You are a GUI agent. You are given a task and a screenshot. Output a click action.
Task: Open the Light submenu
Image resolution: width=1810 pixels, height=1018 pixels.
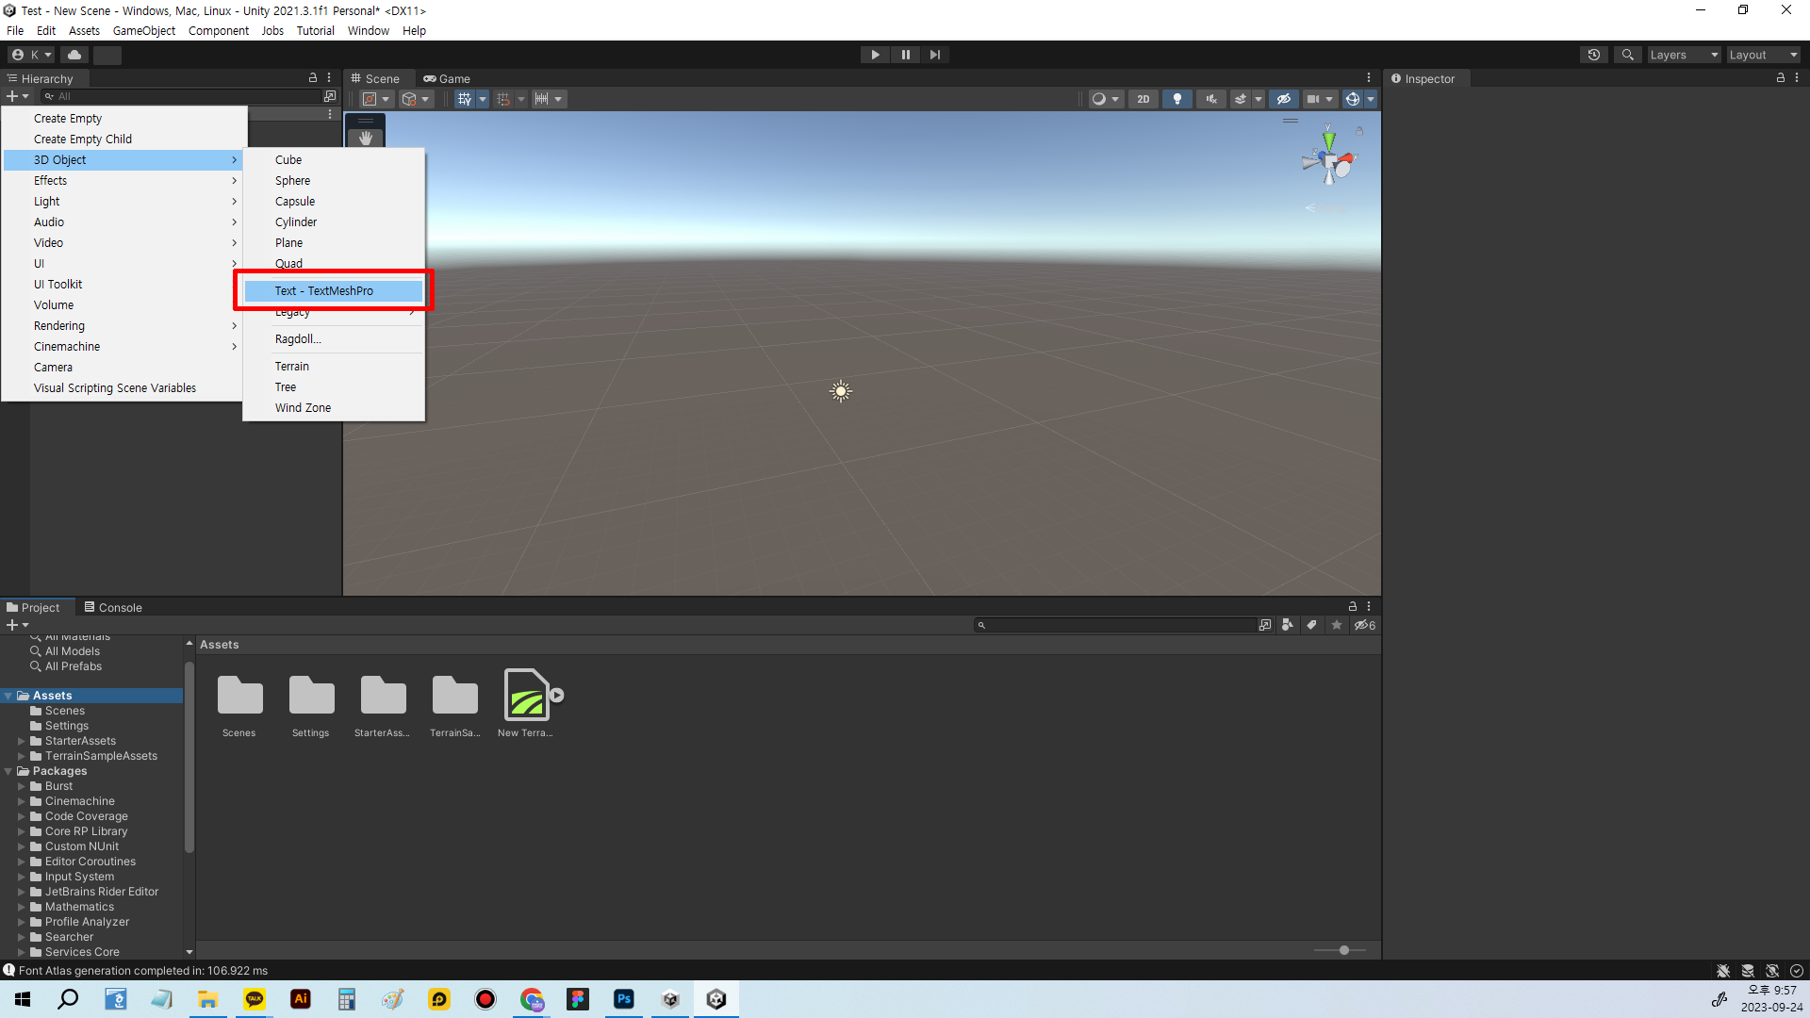coord(123,202)
